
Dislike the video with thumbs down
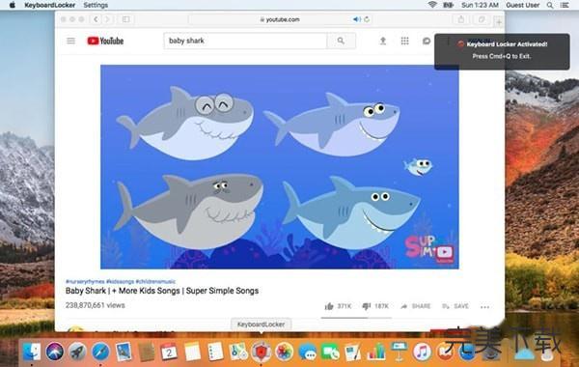tap(366, 306)
